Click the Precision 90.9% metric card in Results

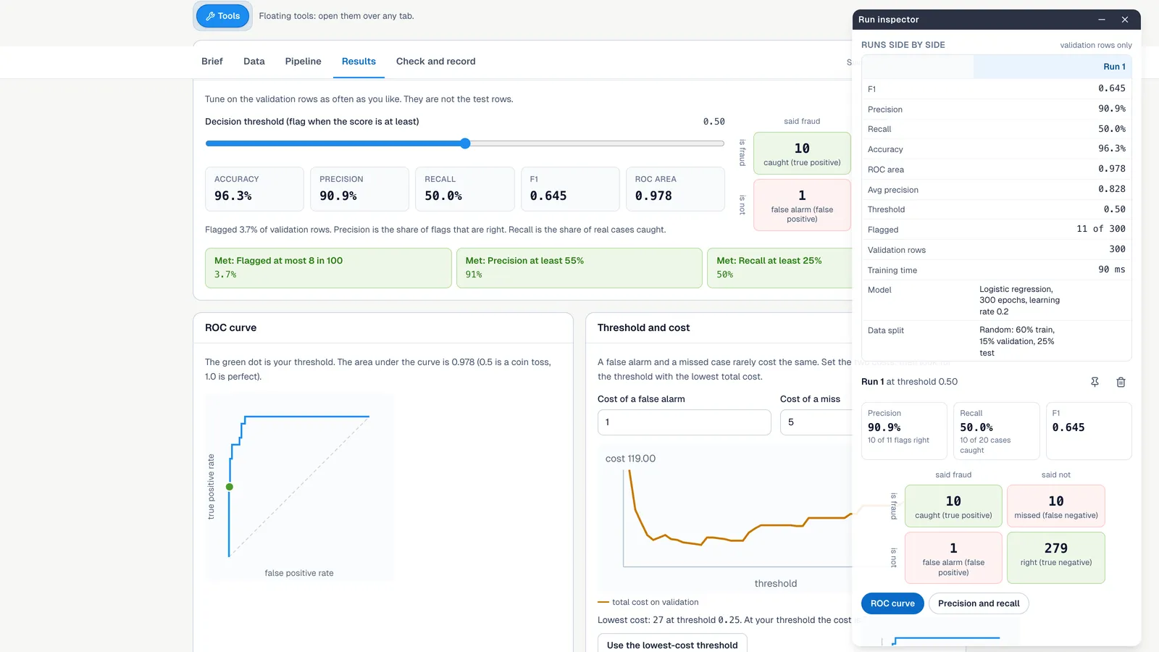point(359,189)
